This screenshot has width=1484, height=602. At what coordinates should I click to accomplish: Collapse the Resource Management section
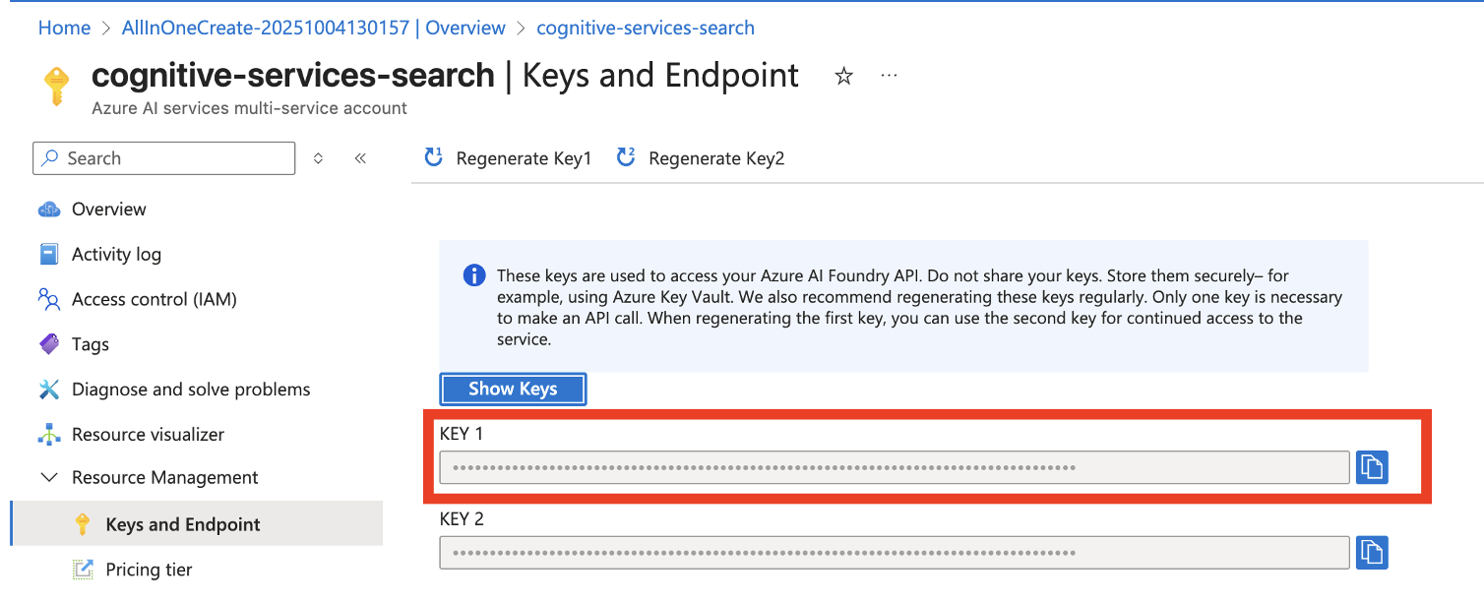(49, 478)
